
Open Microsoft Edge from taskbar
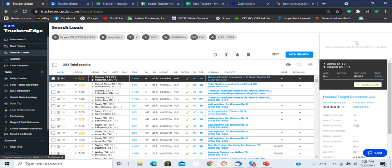pos(153,164)
